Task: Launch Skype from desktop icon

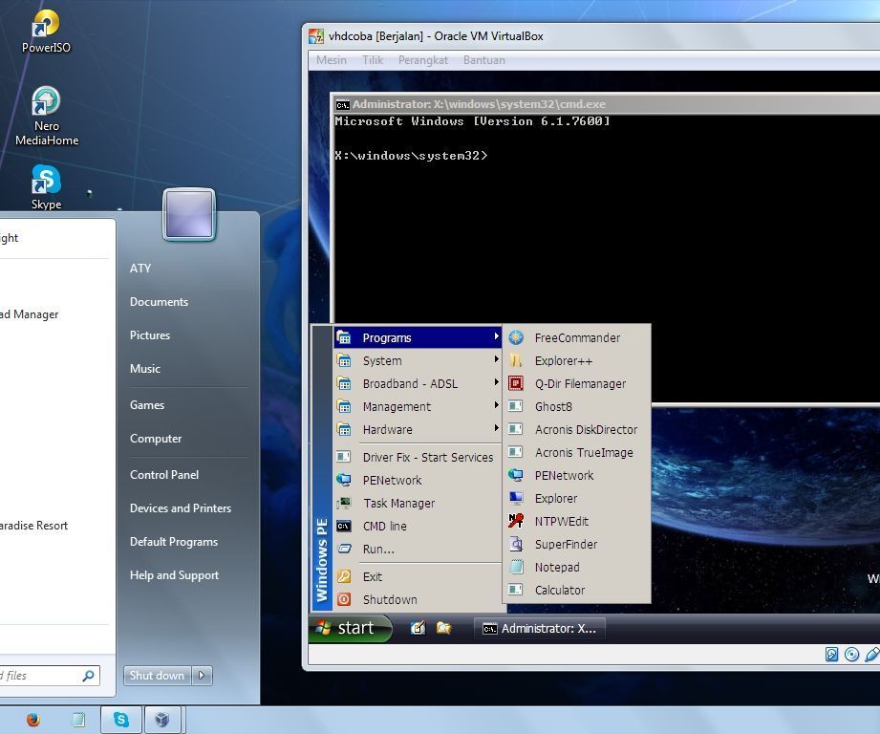Action: coord(46,187)
